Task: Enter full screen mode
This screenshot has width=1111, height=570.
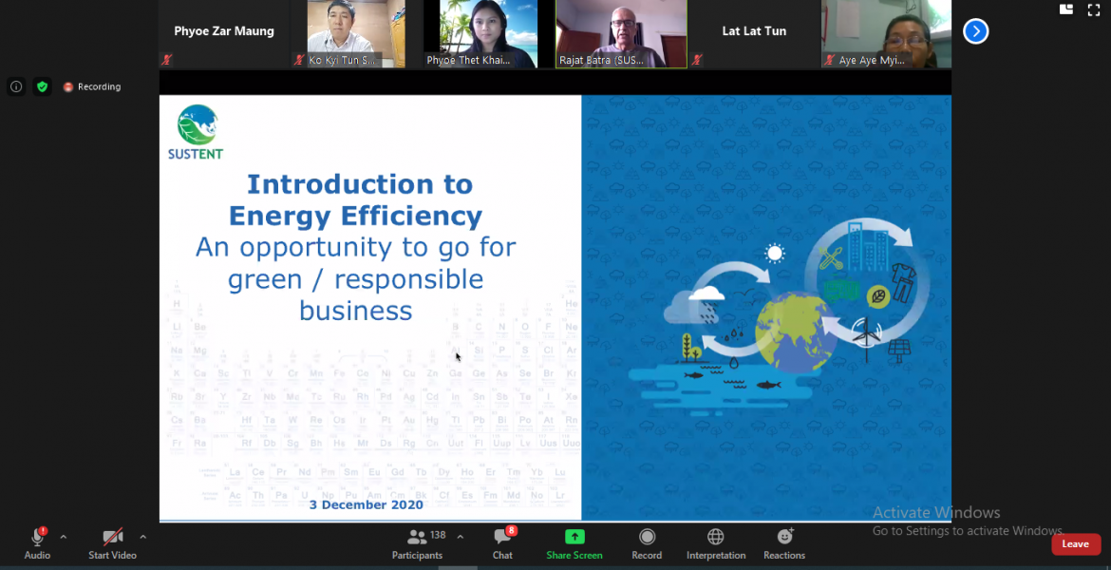Action: tap(1093, 9)
